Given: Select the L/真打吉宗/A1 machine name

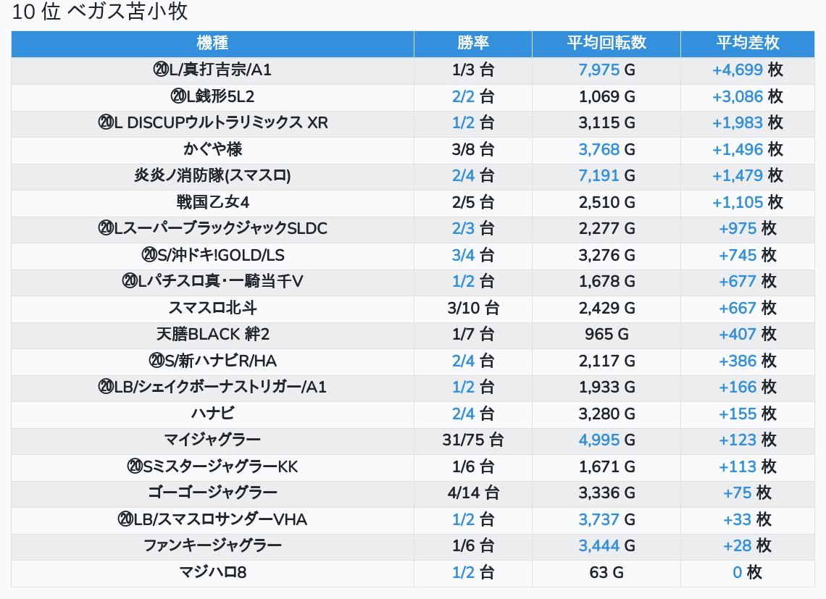Looking at the screenshot, I should (x=212, y=70).
